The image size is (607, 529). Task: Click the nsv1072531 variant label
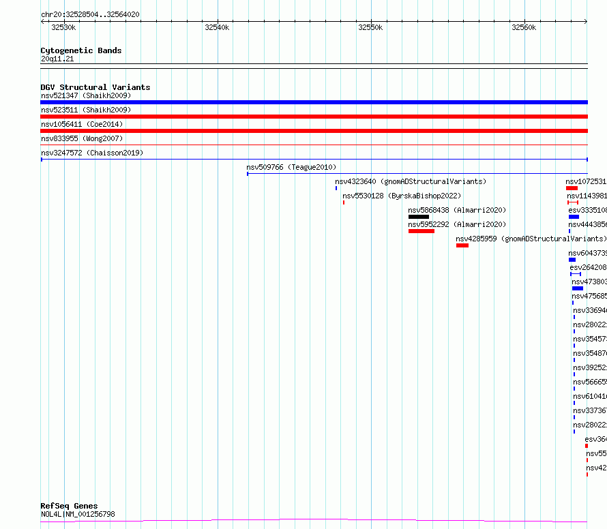[x=586, y=181]
